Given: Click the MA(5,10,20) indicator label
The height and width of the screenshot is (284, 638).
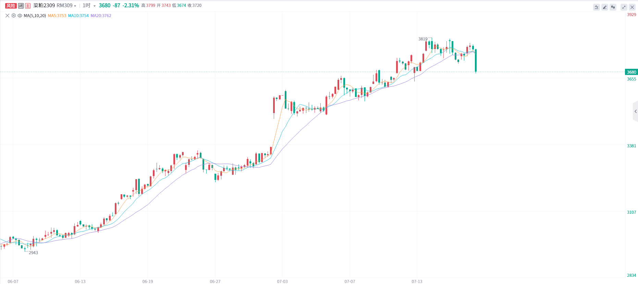Looking at the screenshot, I should 35,16.
